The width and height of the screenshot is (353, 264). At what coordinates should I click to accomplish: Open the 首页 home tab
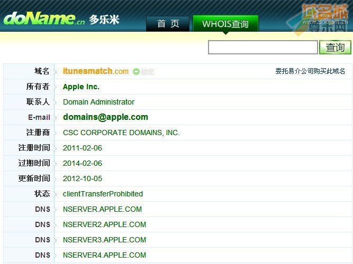[x=168, y=24]
